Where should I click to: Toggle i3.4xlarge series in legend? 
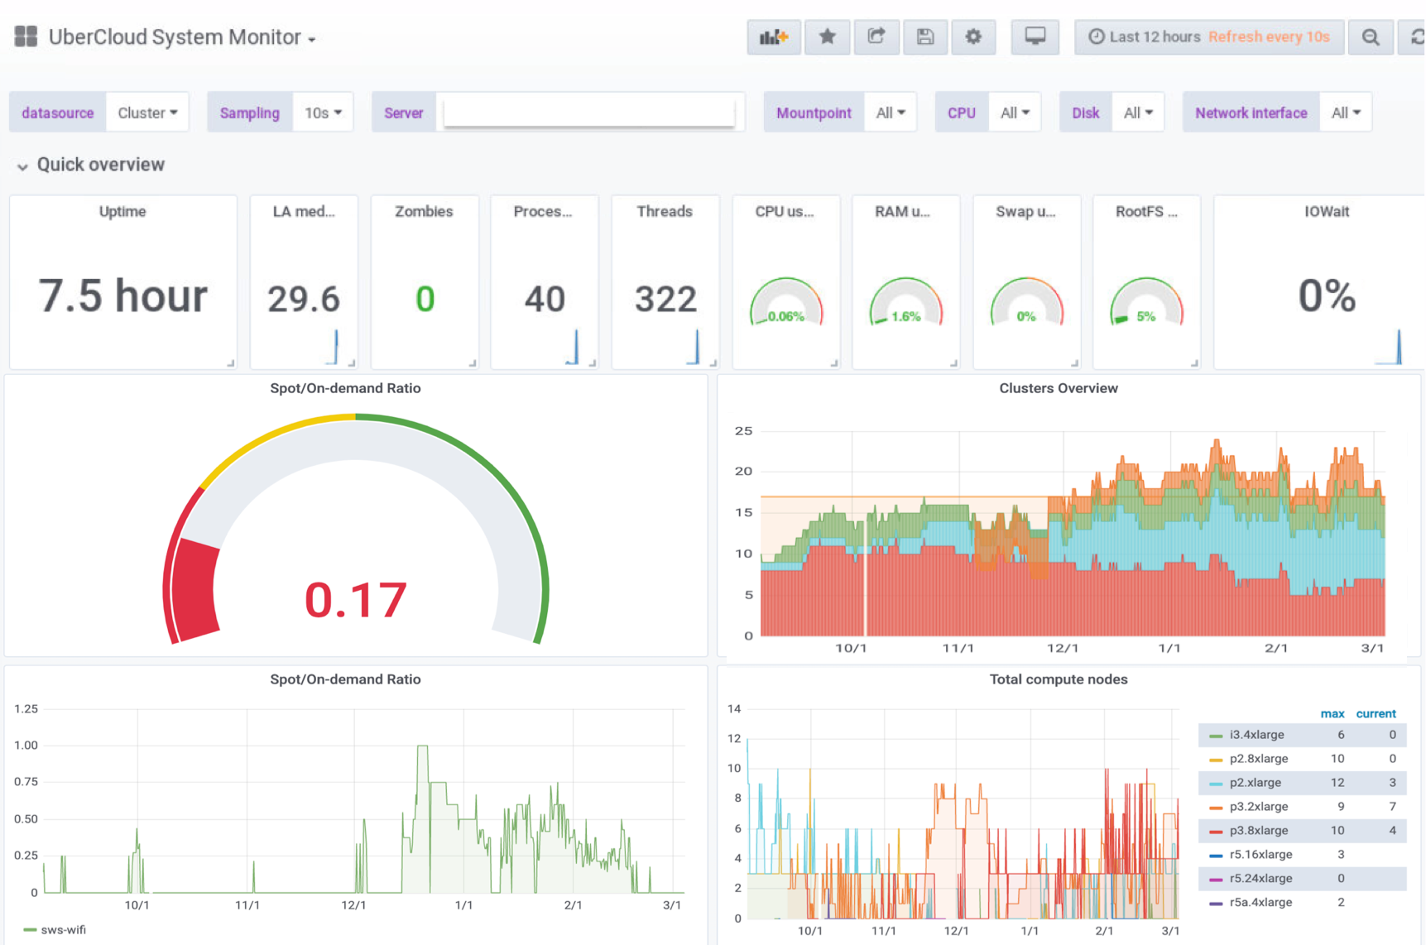tap(1256, 735)
